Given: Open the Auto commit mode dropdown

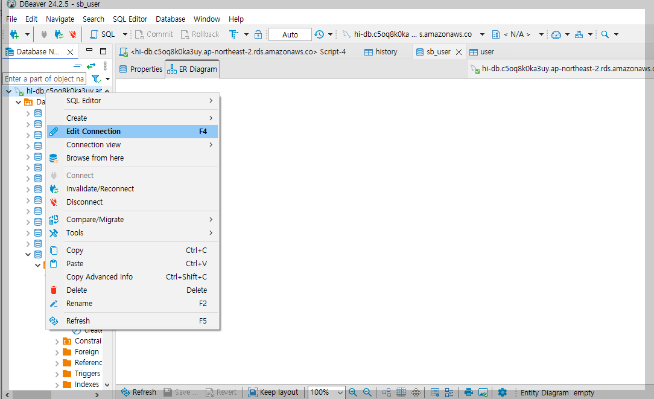Looking at the screenshot, I should pos(290,34).
